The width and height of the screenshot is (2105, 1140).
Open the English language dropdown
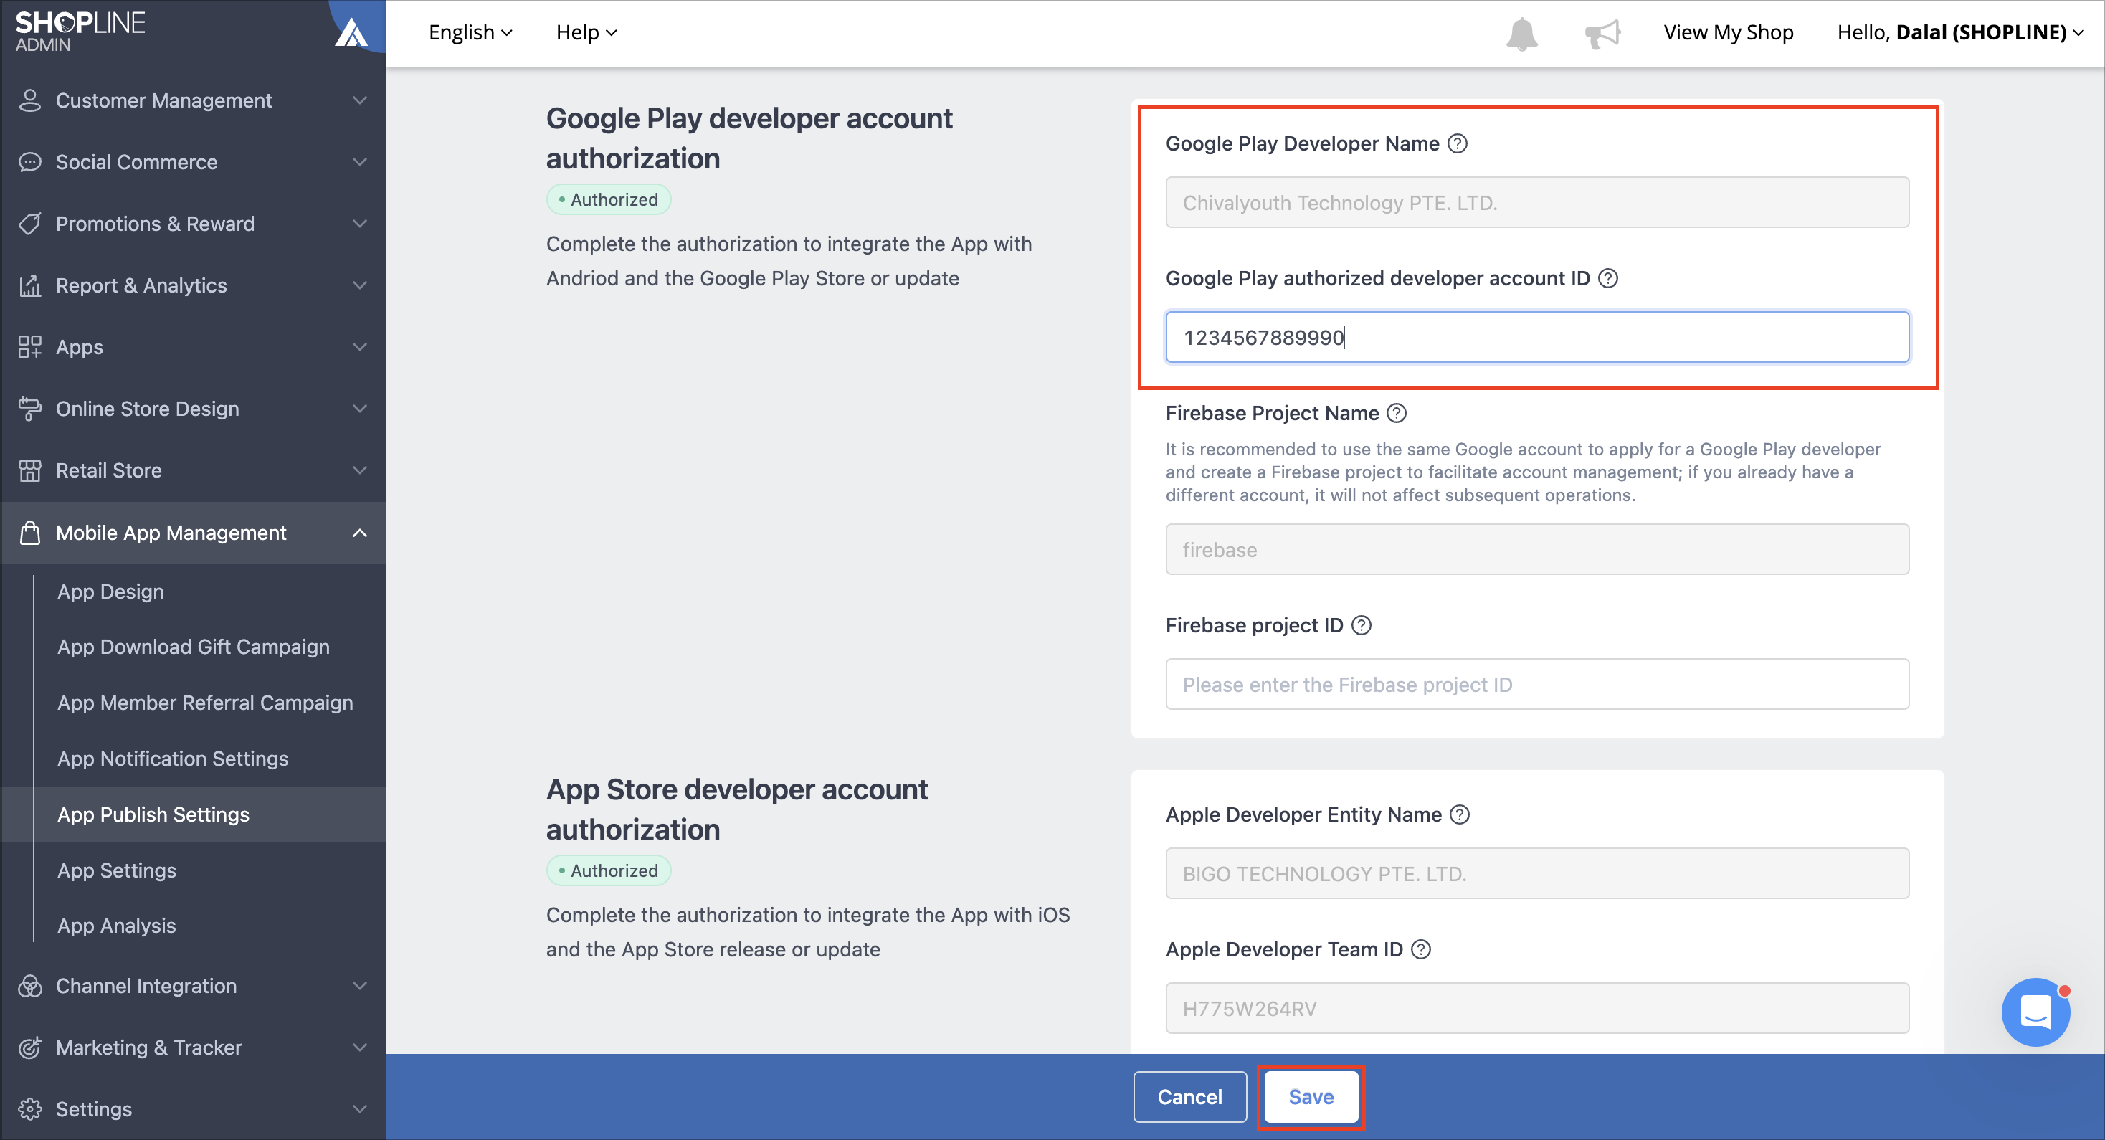470,32
